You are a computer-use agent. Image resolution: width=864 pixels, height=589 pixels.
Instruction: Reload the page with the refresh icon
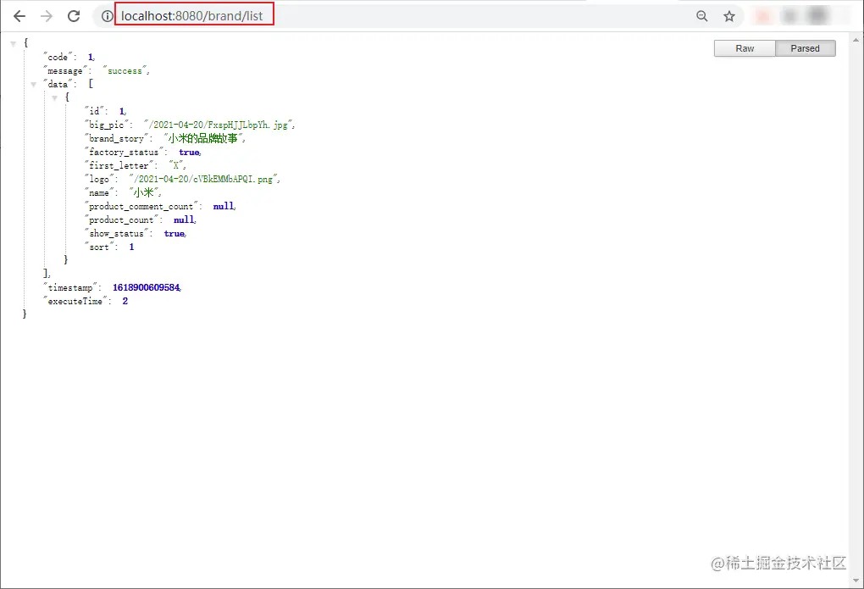[x=74, y=16]
